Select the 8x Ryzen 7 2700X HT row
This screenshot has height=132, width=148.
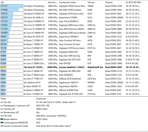[x=71, y=40]
